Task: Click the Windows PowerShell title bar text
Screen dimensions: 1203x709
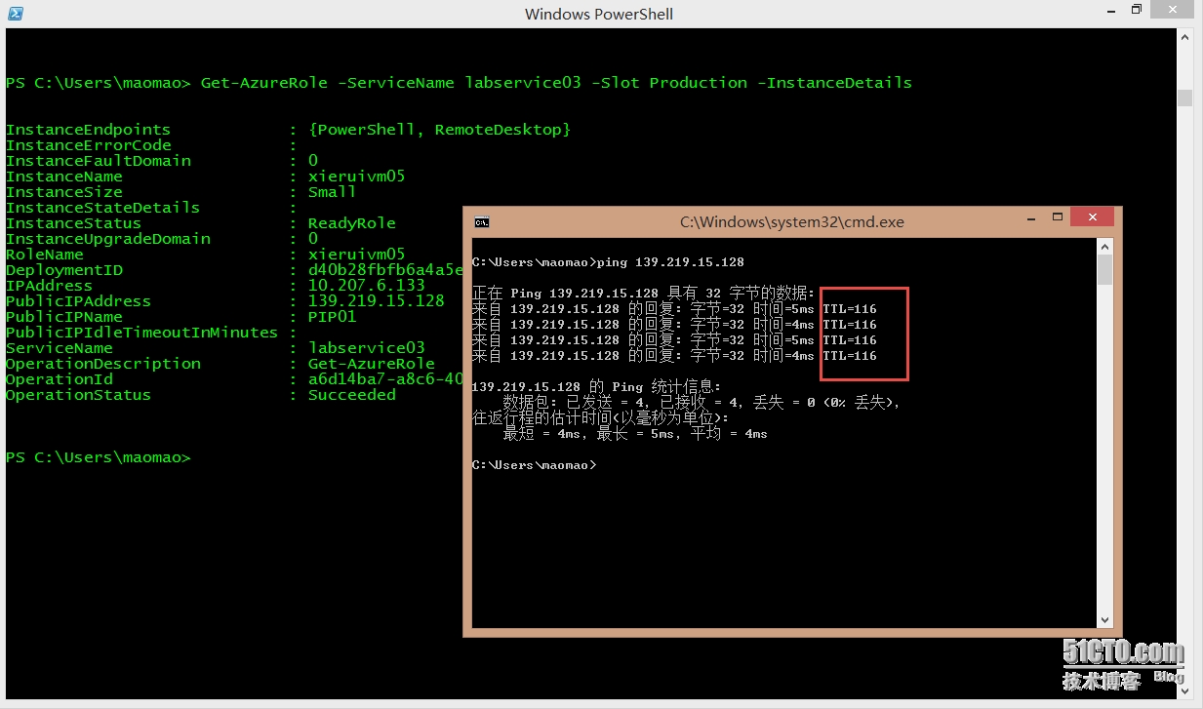Action: click(599, 14)
